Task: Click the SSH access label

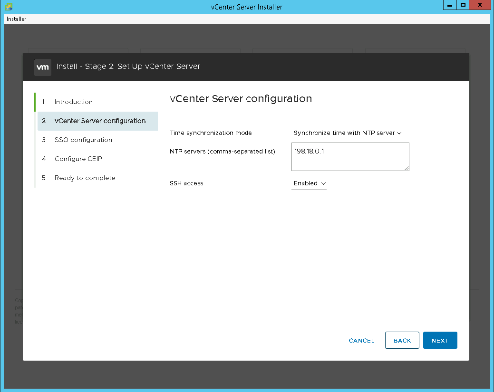Action: click(186, 183)
